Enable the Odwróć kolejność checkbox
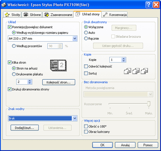The width and height of the screenshot is (161, 151). point(86,66)
